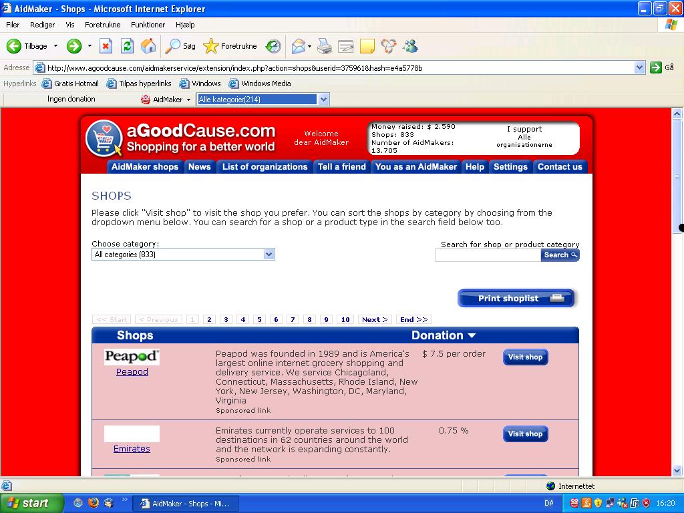Click the shop search text field

pyautogui.click(x=488, y=255)
